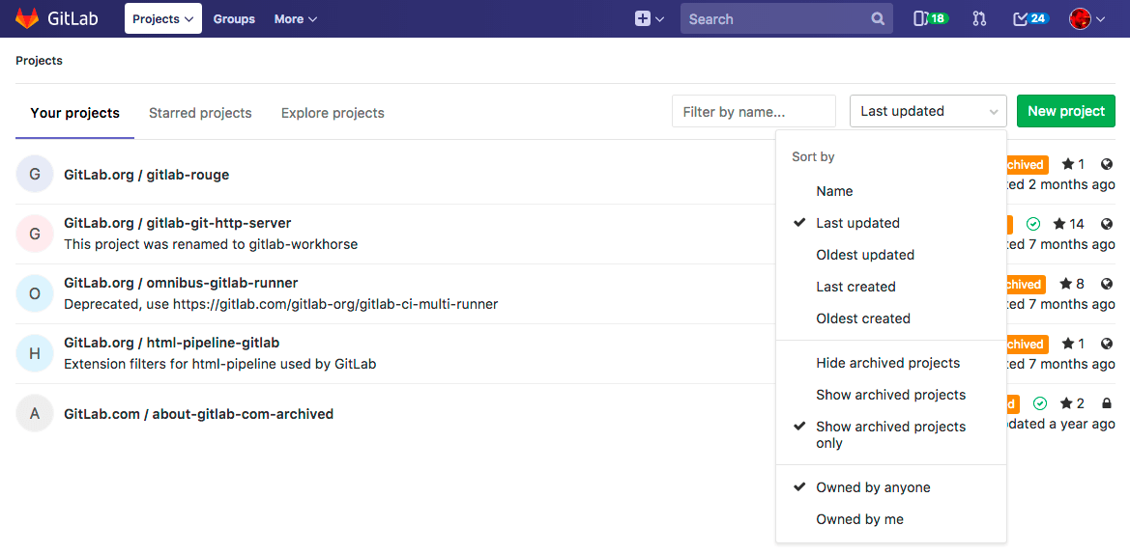Sort by 'Oldest created' in menu
1130x553 pixels.
coord(862,318)
